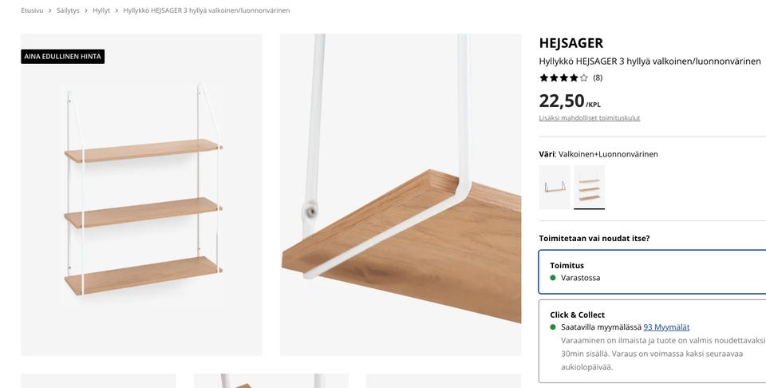Open the review count (8)
The height and width of the screenshot is (388, 766).
598,77
